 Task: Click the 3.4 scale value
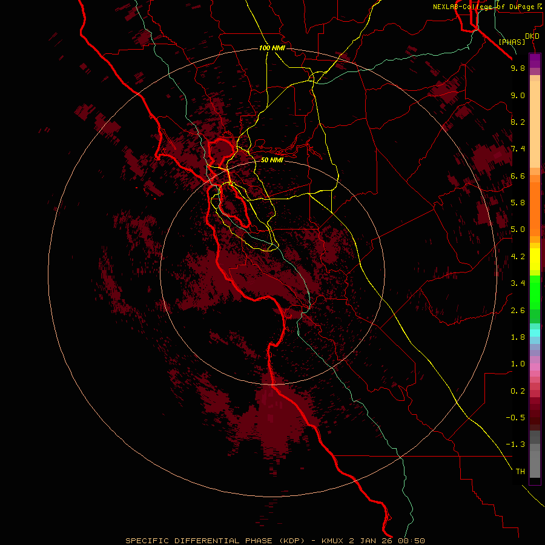[518, 283]
